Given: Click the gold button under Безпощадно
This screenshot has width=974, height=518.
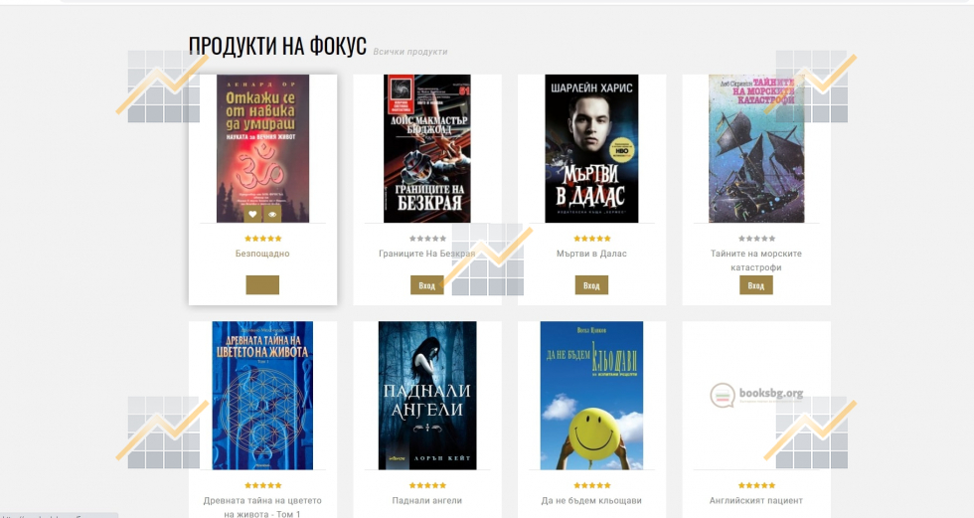Looking at the screenshot, I should (262, 285).
